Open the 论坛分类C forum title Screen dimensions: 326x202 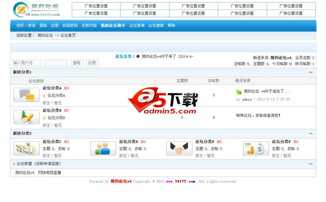(52, 142)
